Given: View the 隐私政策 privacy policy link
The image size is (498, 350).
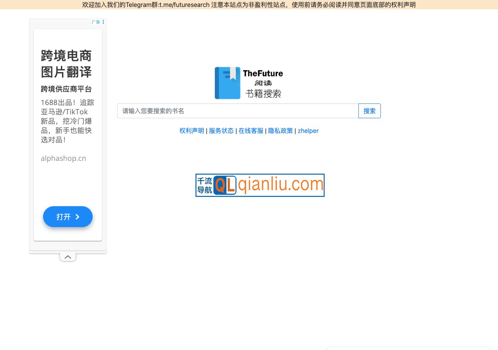Looking at the screenshot, I should 280,131.
